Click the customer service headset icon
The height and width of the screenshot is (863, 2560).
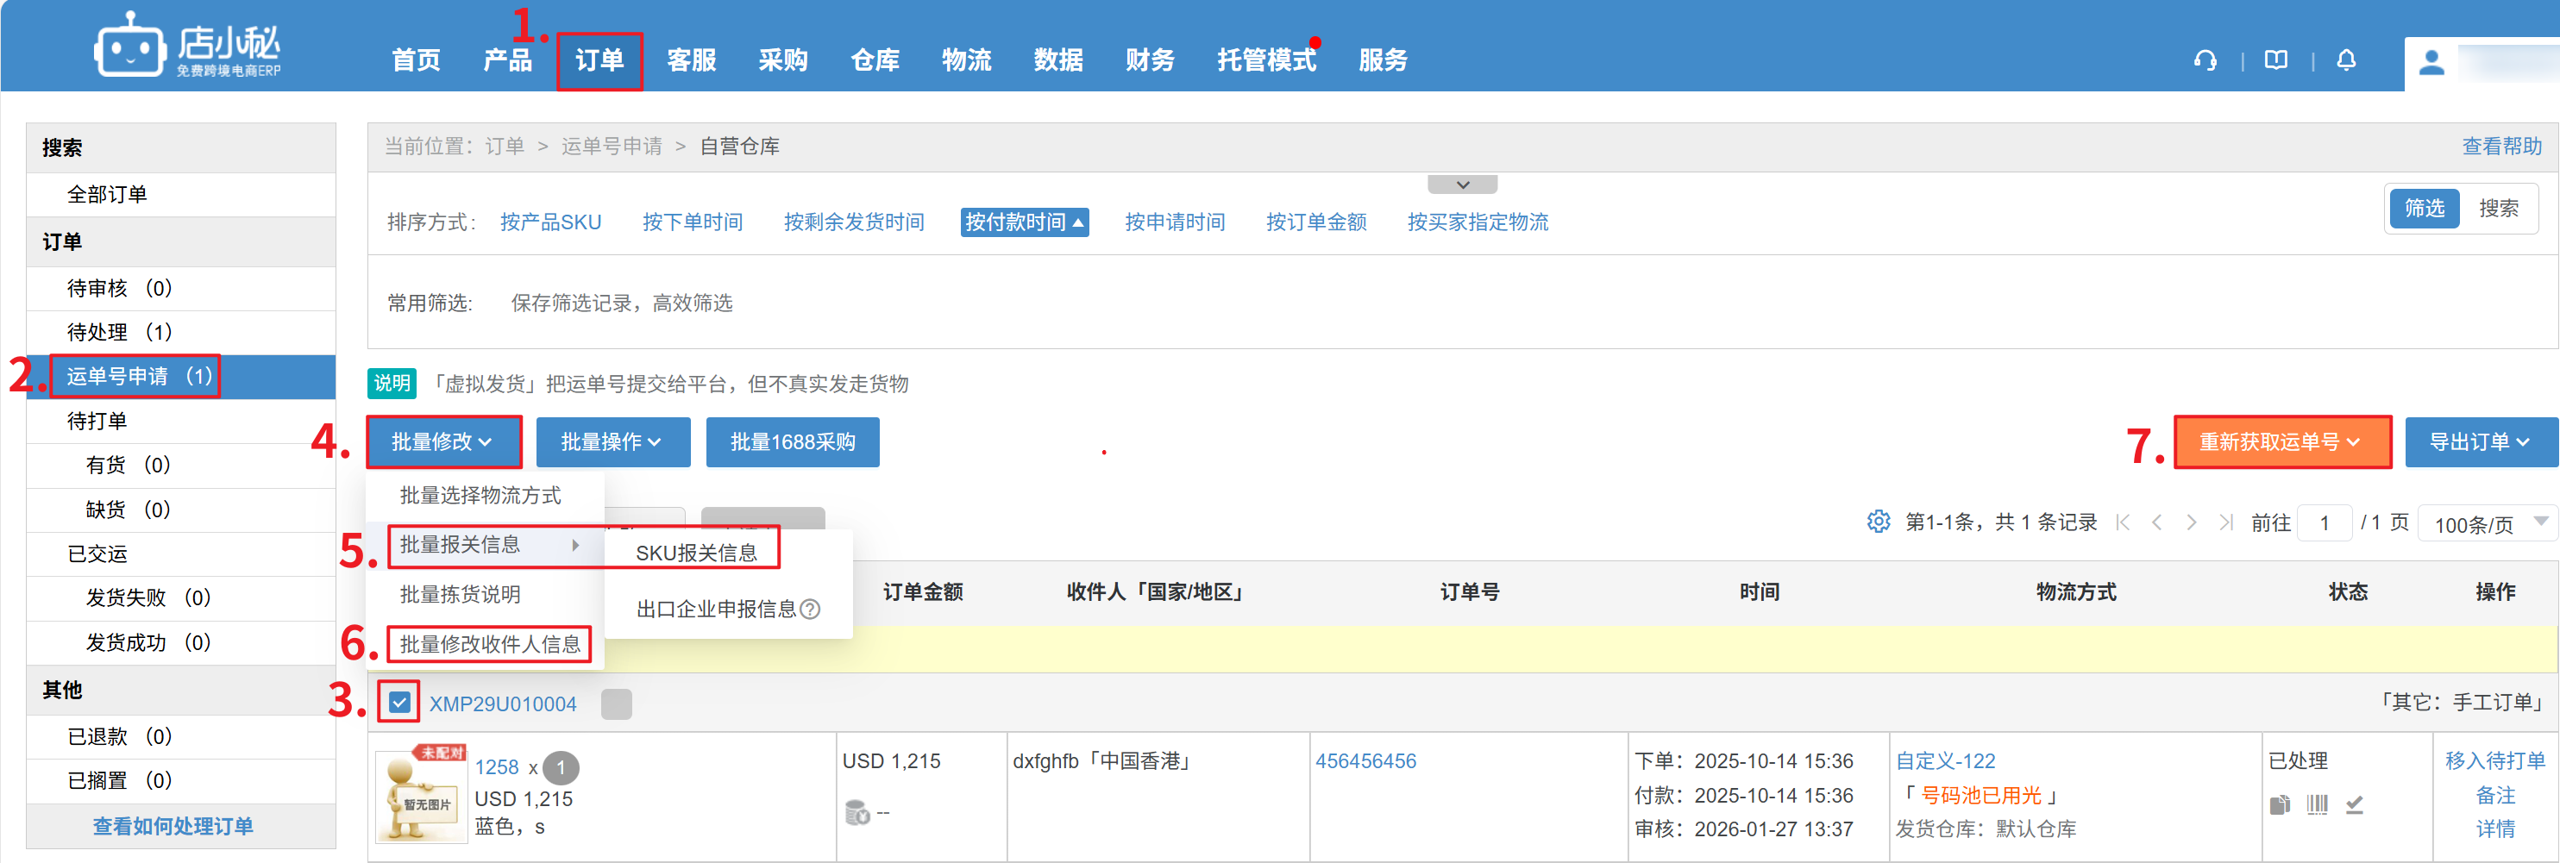tap(2205, 60)
